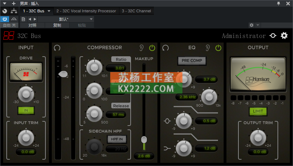The image size is (293, 166).
Task: Reset the Compressor section with circular arrow
Action: click(57, 48)
